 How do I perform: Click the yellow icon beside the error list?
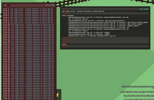57,95
